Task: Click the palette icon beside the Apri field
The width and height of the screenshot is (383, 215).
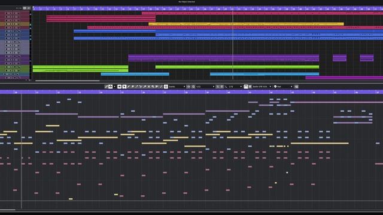Action: pyautogui.click(x=275, y=87)
